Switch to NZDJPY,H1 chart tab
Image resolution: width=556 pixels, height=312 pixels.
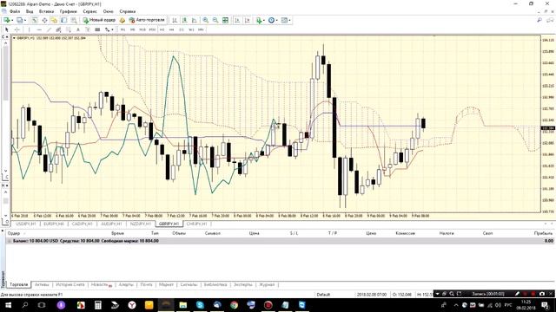(141, 224)
